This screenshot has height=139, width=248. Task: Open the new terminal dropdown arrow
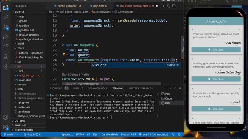[x=170, y=88]
